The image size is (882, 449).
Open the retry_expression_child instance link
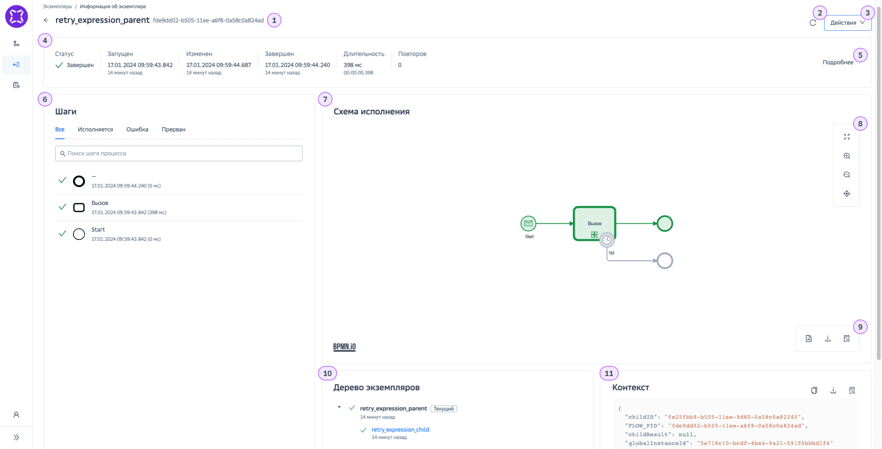pyautogui.click(x=400, y=430)
